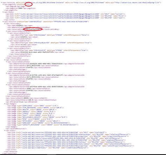Image resolution: width=166 pixels, height=155 pixels.
Task: Collapse the resourceIdentifier containing VMEntityObjectID
Action: tap(8, 41)
